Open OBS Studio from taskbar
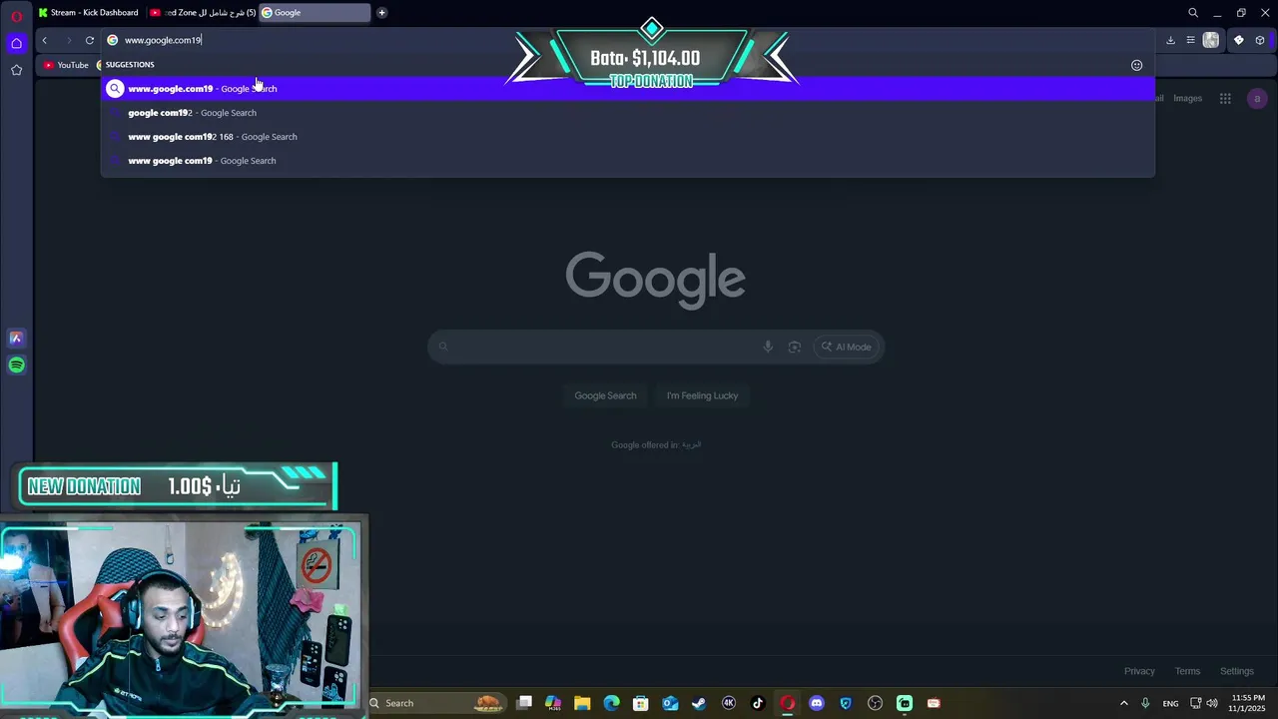This screenshot has height=719, width=1278. tap(876, 703)
